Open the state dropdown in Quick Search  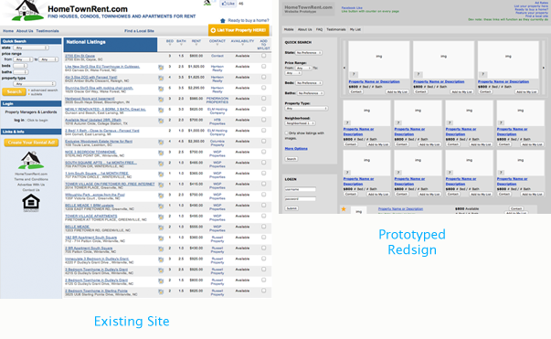click(x=31, y=48)
